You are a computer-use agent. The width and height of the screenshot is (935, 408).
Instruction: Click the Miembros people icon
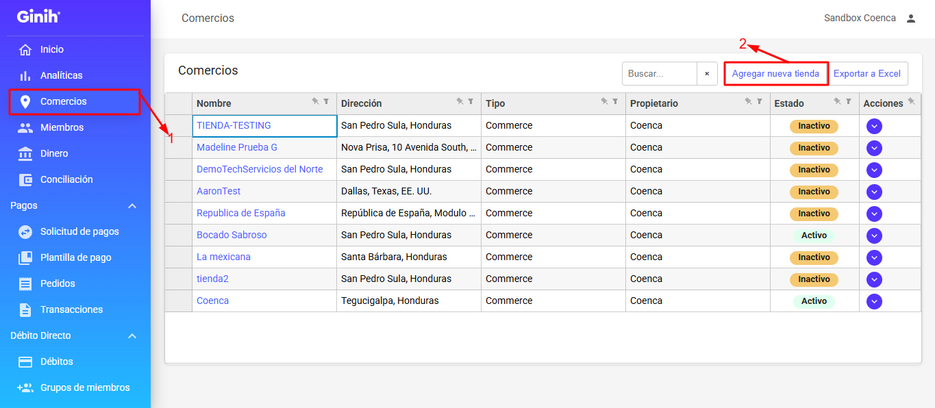point(25,127)
